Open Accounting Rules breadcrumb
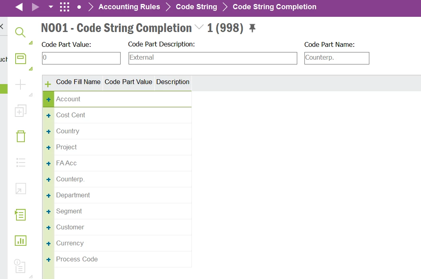 click(x=129, y=7)
